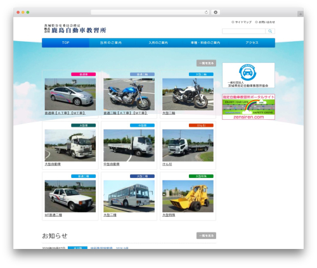
Task: Open the 当所のご案内 navigation item
Action: tap(111, 42)
